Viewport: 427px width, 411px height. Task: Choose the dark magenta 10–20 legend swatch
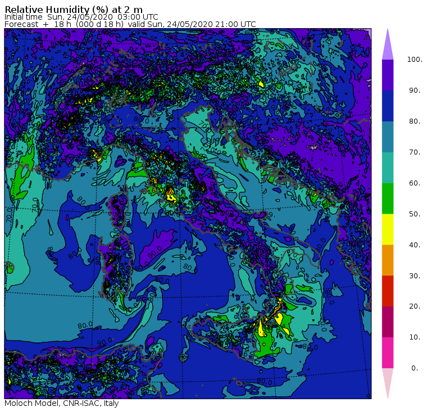[388, 322]
